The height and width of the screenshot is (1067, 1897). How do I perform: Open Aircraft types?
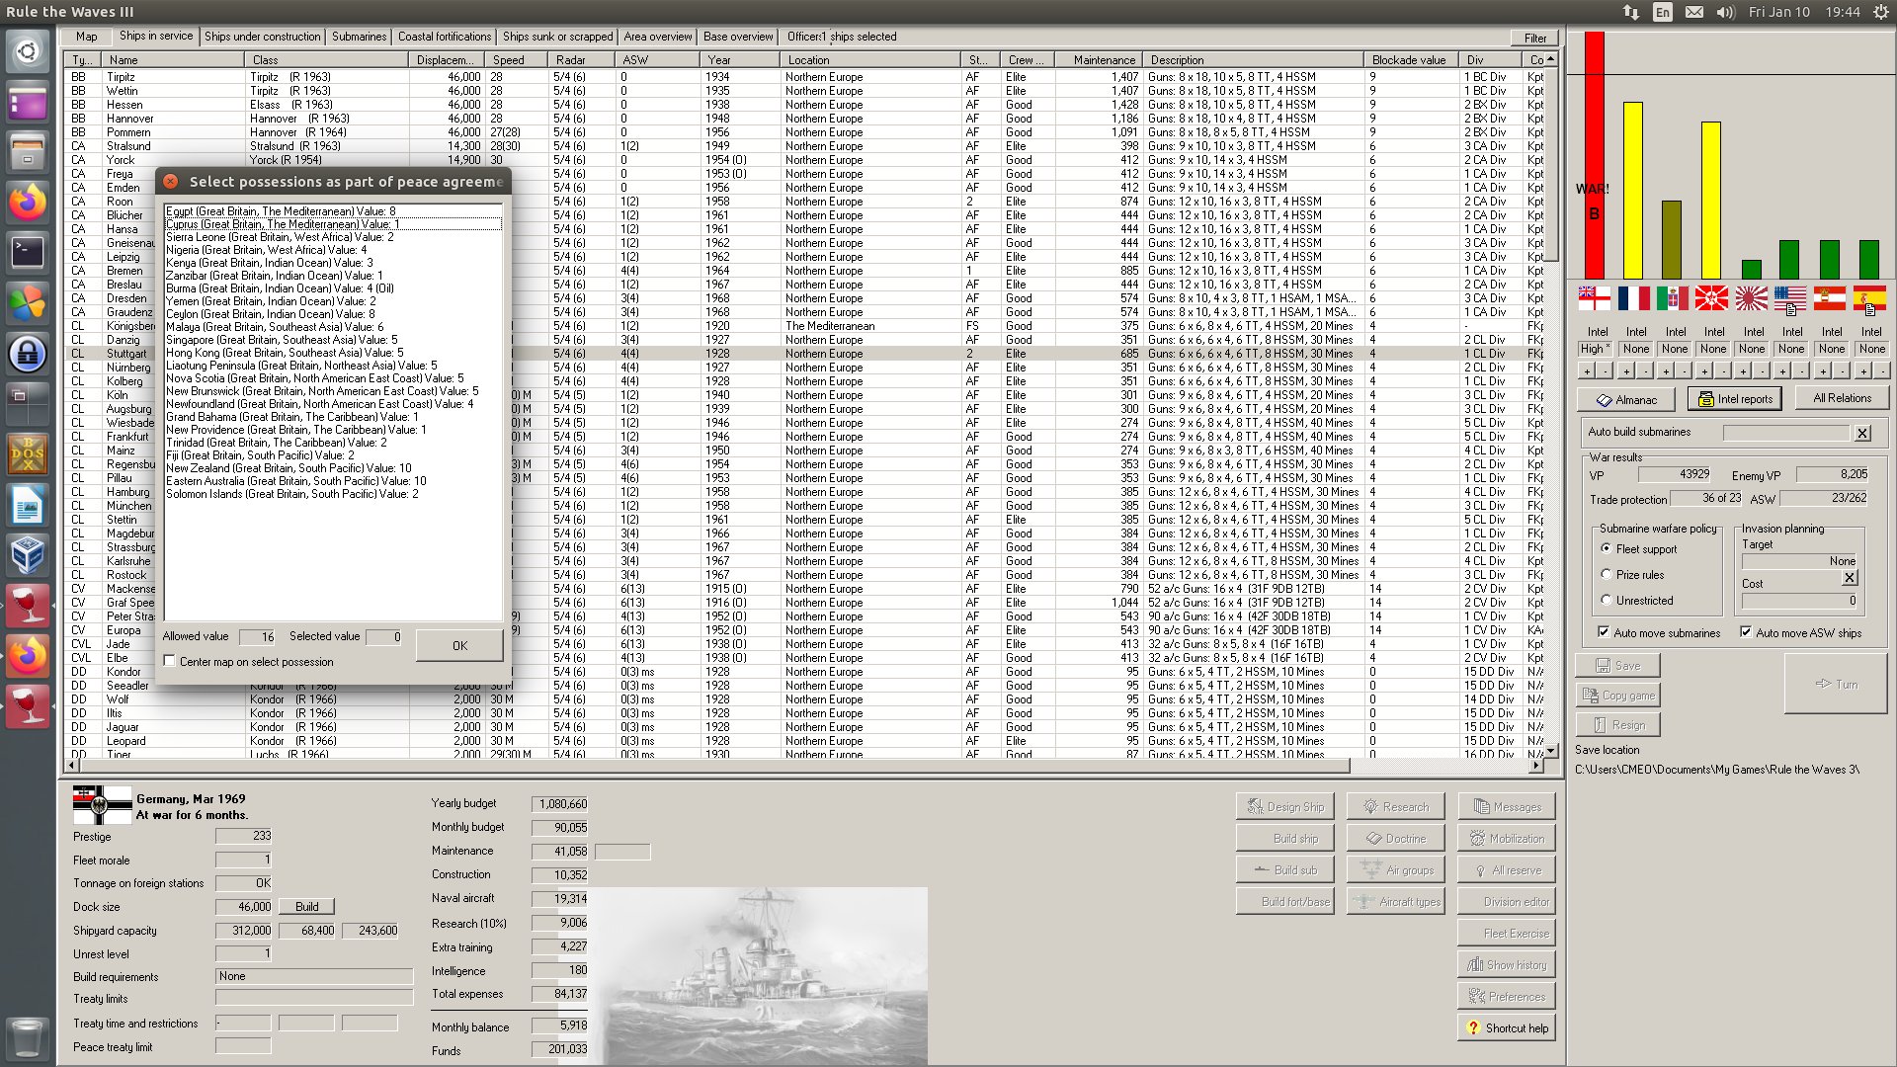(1395, 901)
